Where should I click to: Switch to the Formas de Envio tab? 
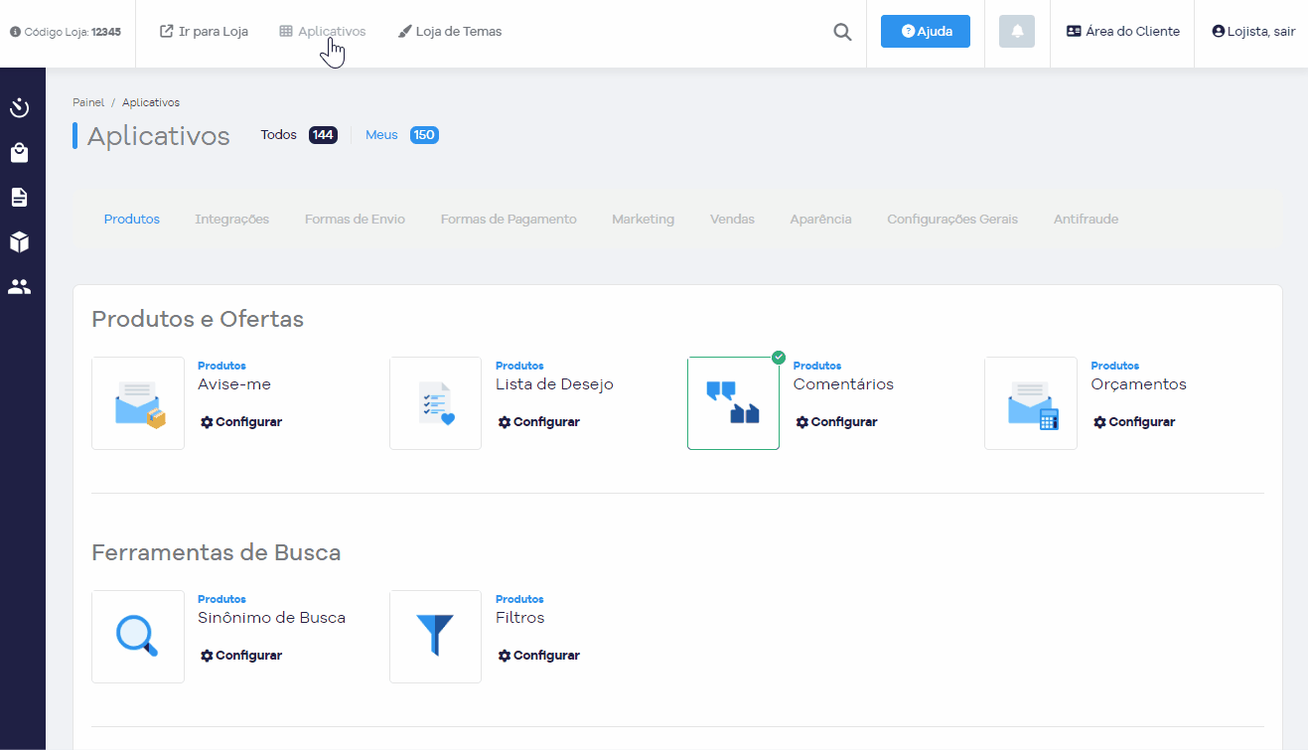[x=355, y=220]
